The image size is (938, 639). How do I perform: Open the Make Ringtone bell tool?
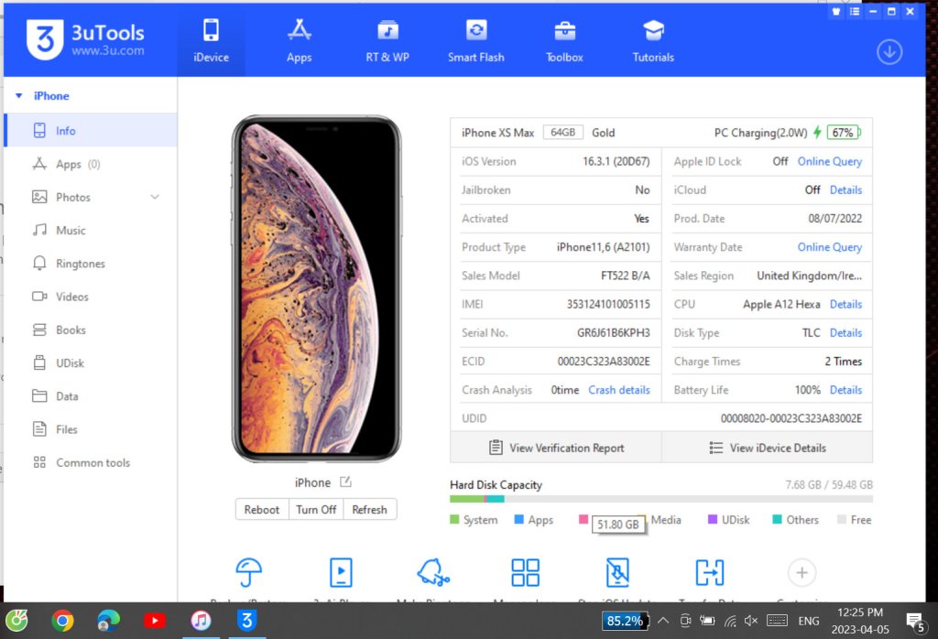tap(433, 573)
